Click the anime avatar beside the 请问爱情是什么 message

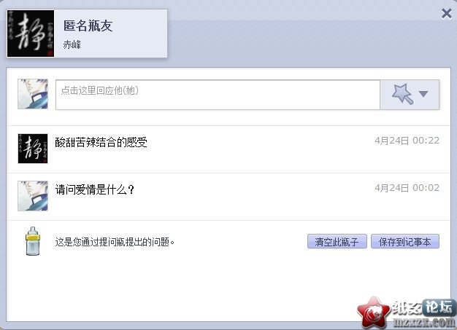[33, 196]
